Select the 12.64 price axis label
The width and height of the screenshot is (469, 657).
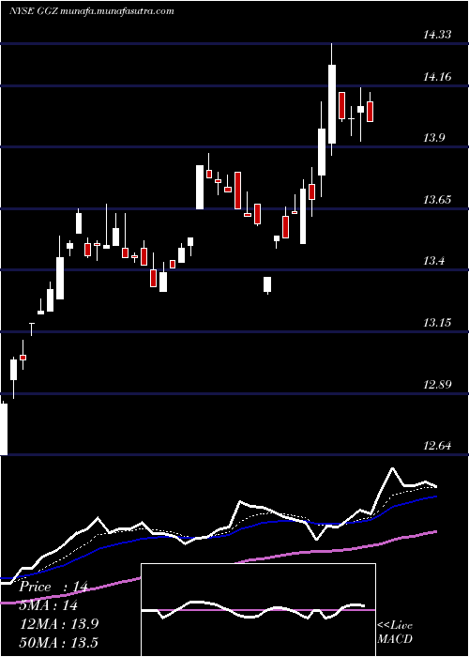pos(437,446)
